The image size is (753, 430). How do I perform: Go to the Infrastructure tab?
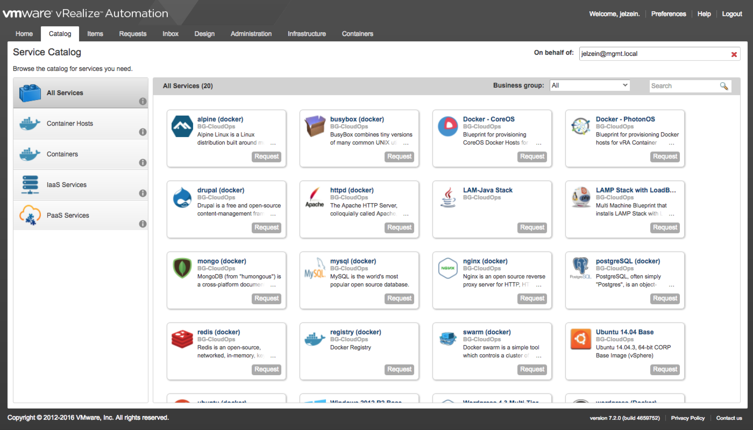pyautogui.click(x=307, y=34)
